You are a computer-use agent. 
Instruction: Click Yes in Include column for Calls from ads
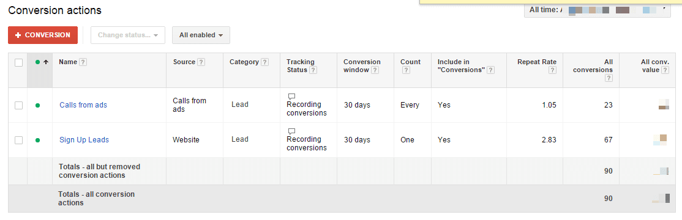tap(444, 105)
